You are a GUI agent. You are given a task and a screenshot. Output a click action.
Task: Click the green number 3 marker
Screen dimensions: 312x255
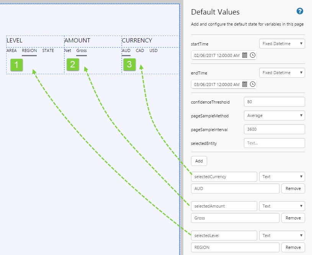point(129,65)
